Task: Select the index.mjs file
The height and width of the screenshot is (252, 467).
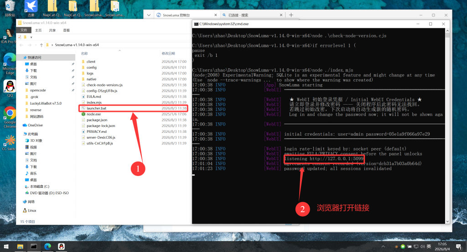Action: click(x=94, y=102)
